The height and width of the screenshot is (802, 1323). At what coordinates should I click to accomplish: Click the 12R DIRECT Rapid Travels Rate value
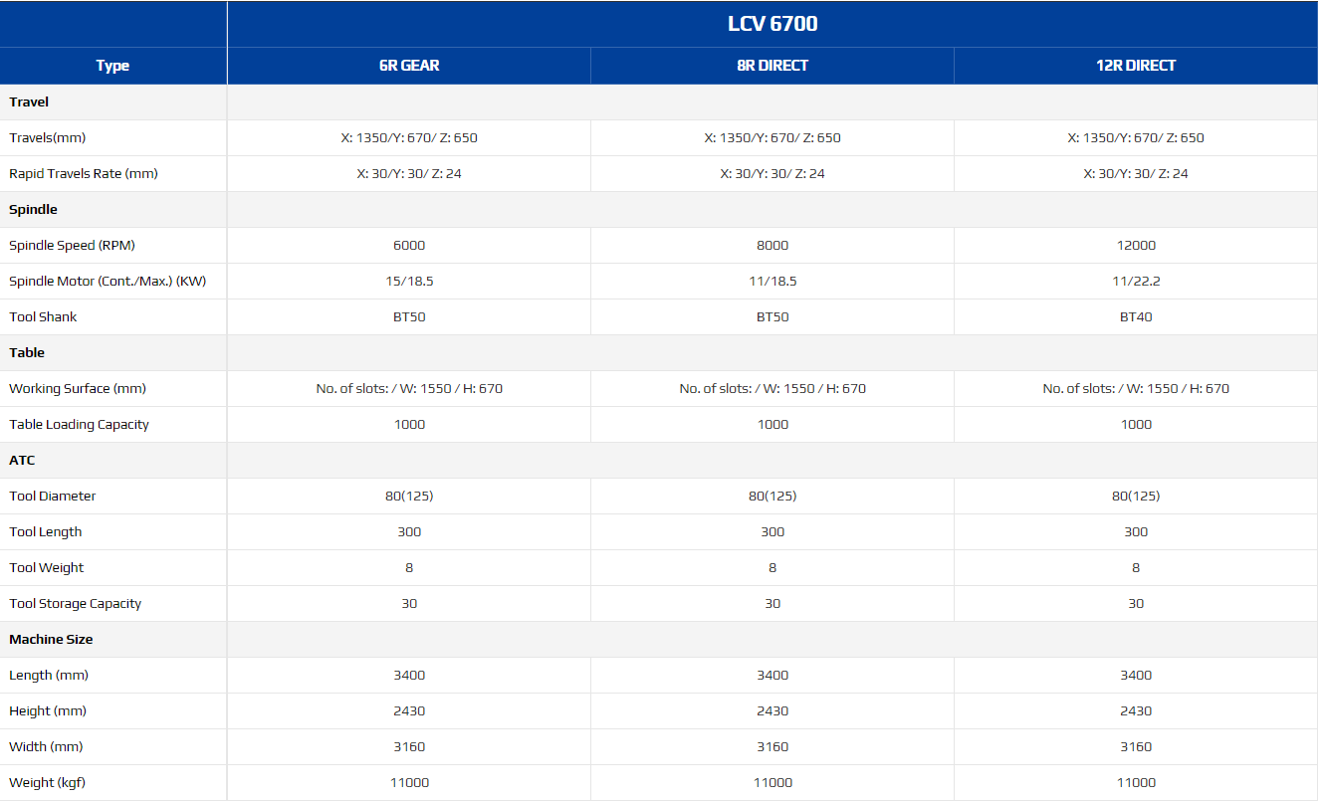tap(1136, 173)
